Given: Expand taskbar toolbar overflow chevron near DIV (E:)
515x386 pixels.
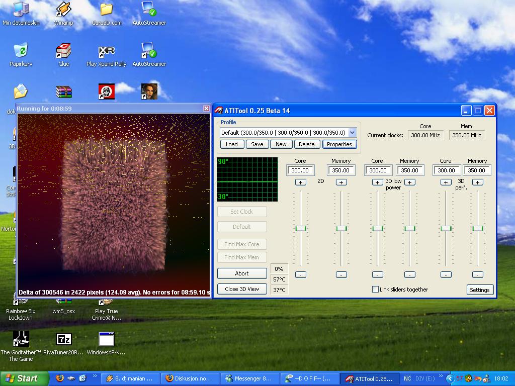Looking at the screenshot, I should [x=441, y=376].
